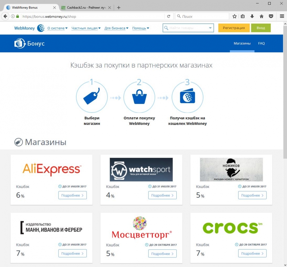
Task: Open Подробнее for AliExpress
Action: point(72,195)
